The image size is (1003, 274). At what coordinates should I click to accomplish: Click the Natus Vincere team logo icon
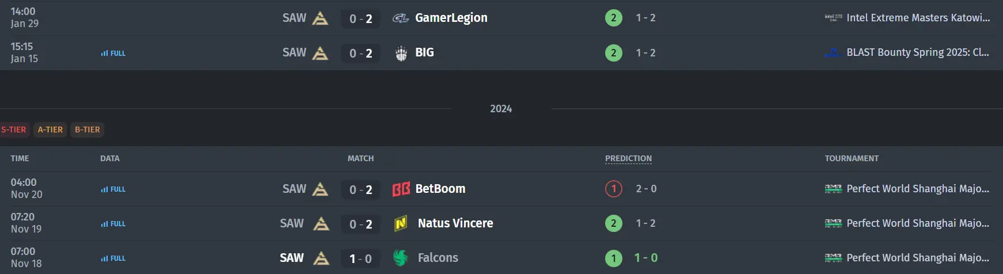[401, 223]
